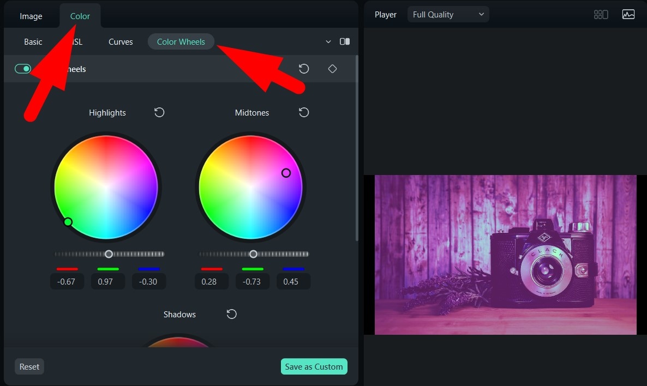Screen dimensions: 647x386
Task: Click the Midtones color wheel
Action: 250,187
